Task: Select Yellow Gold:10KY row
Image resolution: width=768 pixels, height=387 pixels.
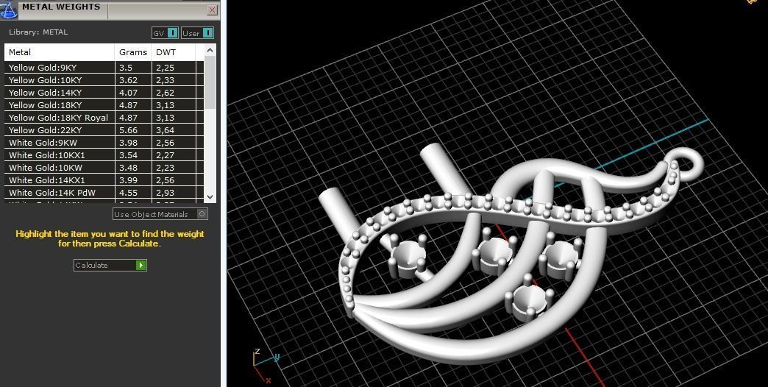Action: click(x=104, y=80)
